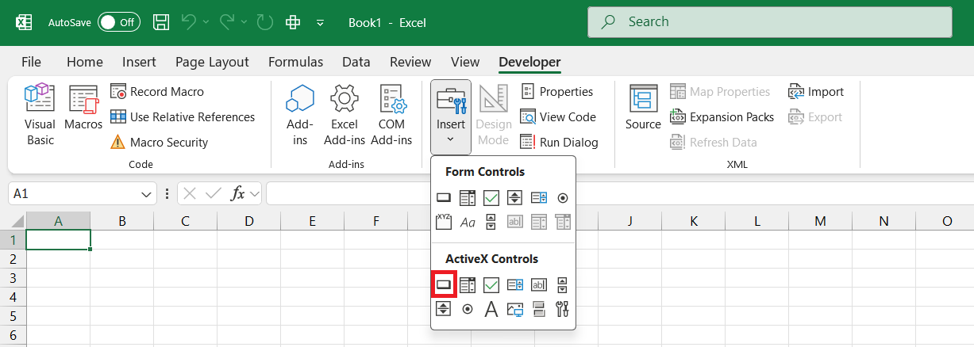Screen dimensions: 974x347
Task: Insert the Form Controls List Box
Action: click(x=539, y=197)
